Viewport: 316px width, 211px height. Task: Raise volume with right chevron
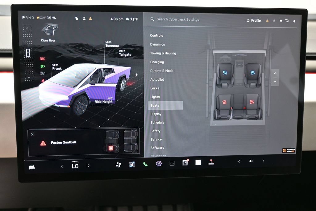[263, 161]
